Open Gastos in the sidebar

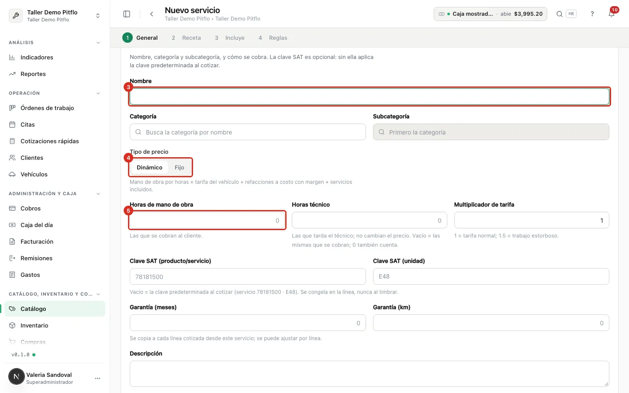click(x=55, y=275)
